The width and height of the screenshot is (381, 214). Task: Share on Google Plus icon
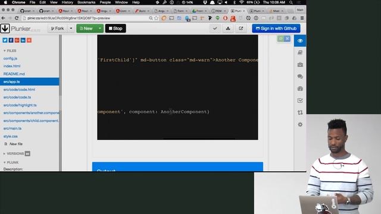click(x=17, y=40)
